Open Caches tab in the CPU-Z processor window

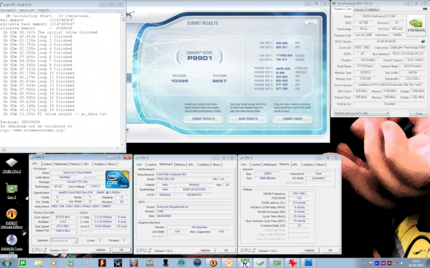47,164
